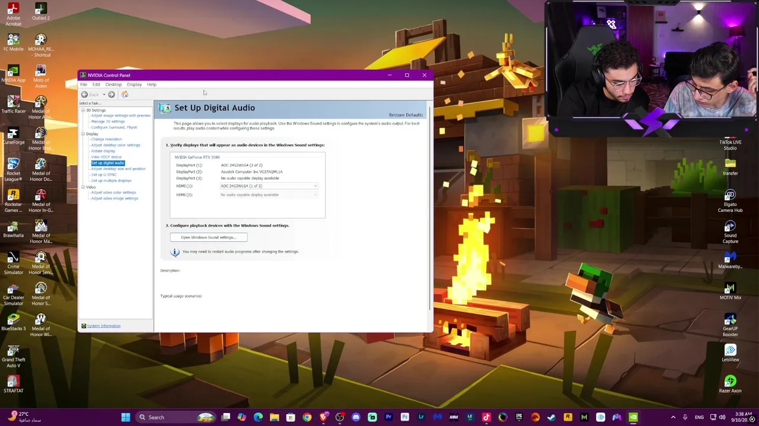759x426 pixels.
Task: Click the NVIDIA home icon in toolbar
Action: point(125,95)
